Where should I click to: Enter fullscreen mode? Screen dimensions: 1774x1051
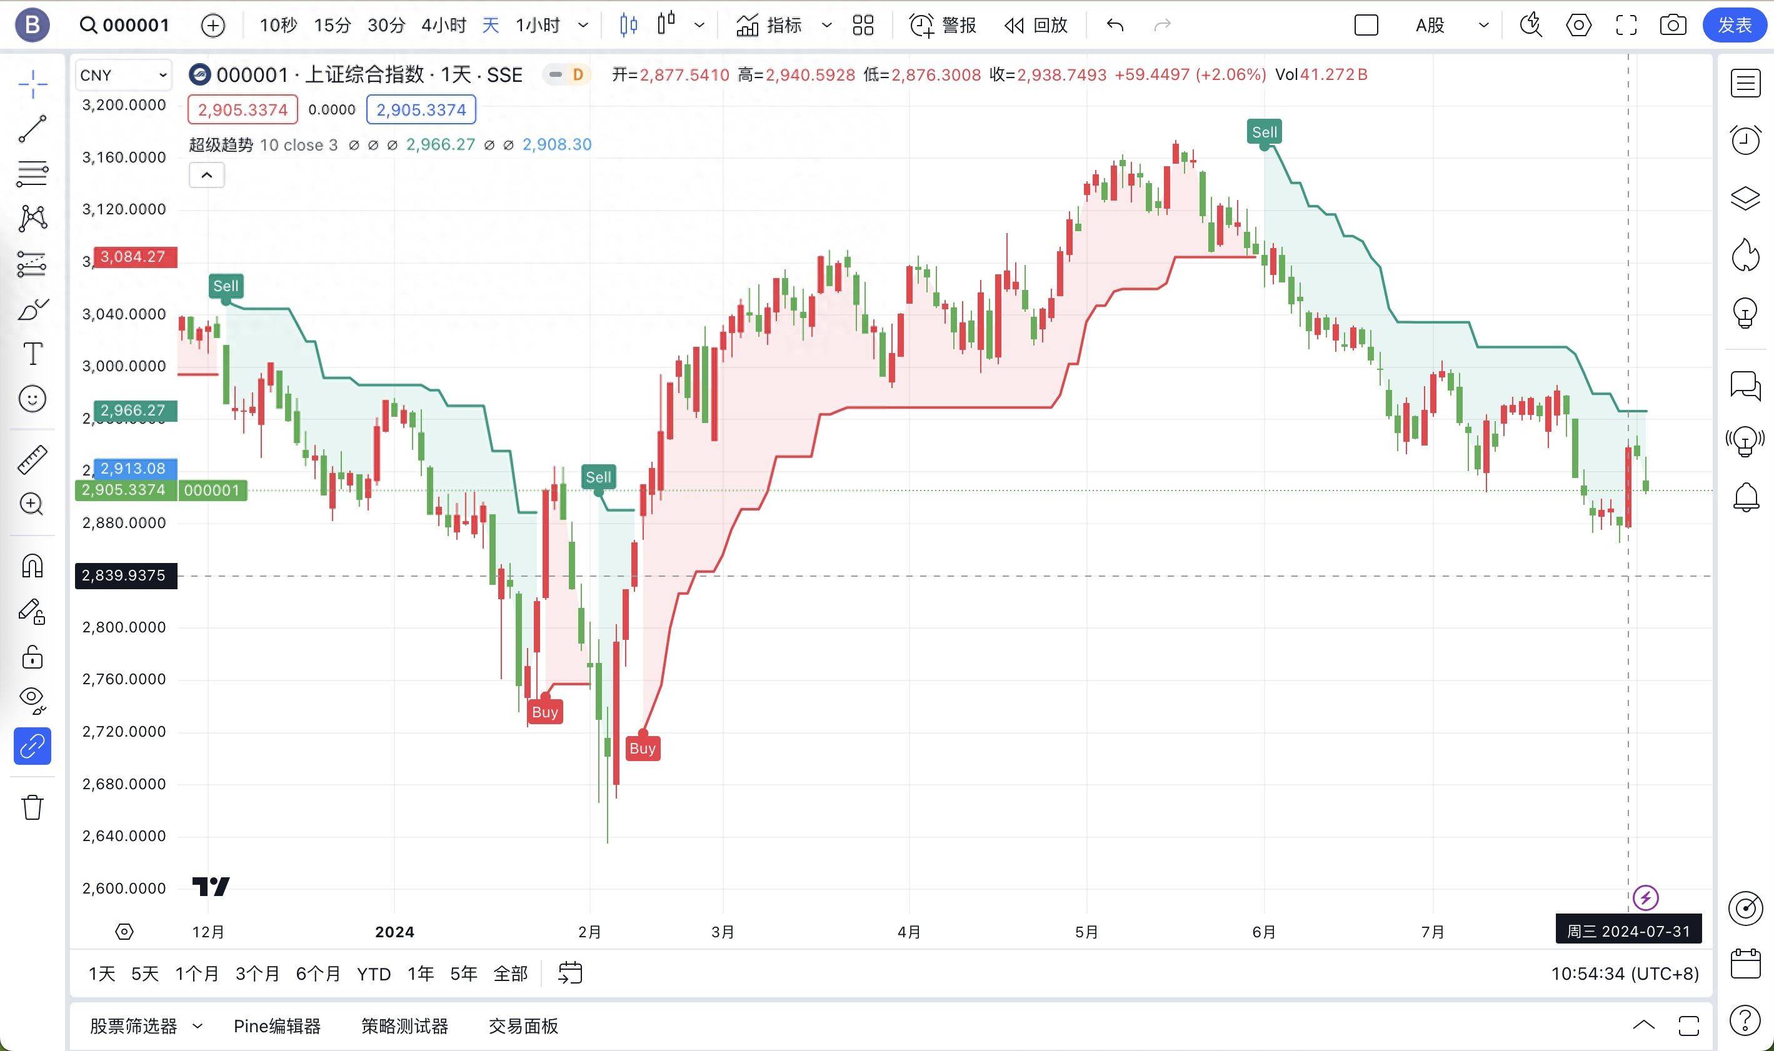(1626, 26)
